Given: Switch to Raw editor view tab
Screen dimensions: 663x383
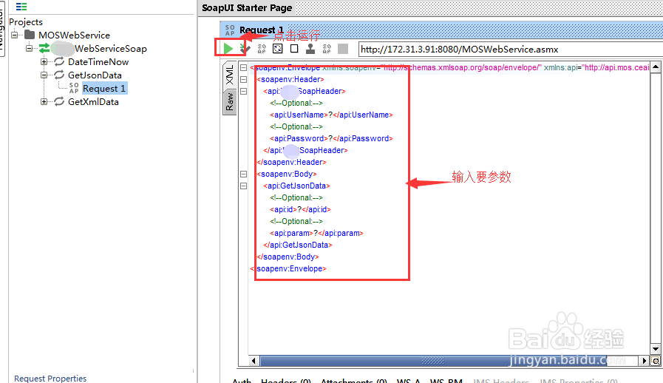Looking at the screenshot, I should 230,102.
